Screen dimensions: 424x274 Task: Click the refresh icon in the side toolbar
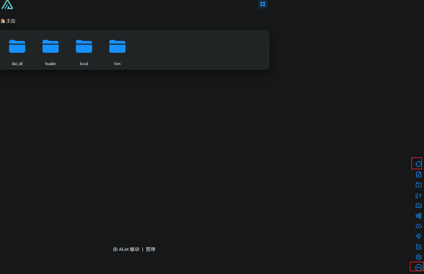click(418, 164)
